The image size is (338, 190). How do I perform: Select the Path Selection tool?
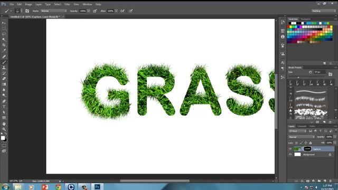tap(4, 112)
